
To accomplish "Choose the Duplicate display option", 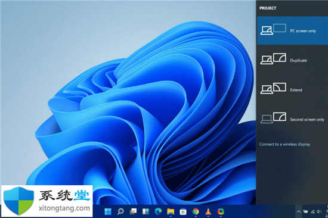I will (292, 60).
